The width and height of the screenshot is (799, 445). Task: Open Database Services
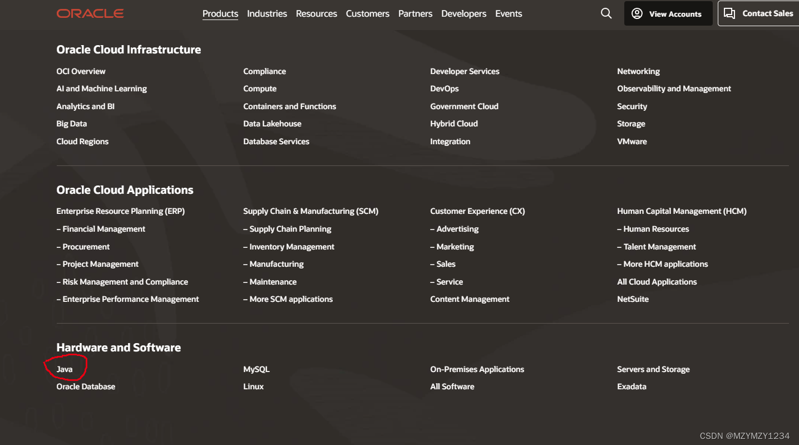(277, 141)
